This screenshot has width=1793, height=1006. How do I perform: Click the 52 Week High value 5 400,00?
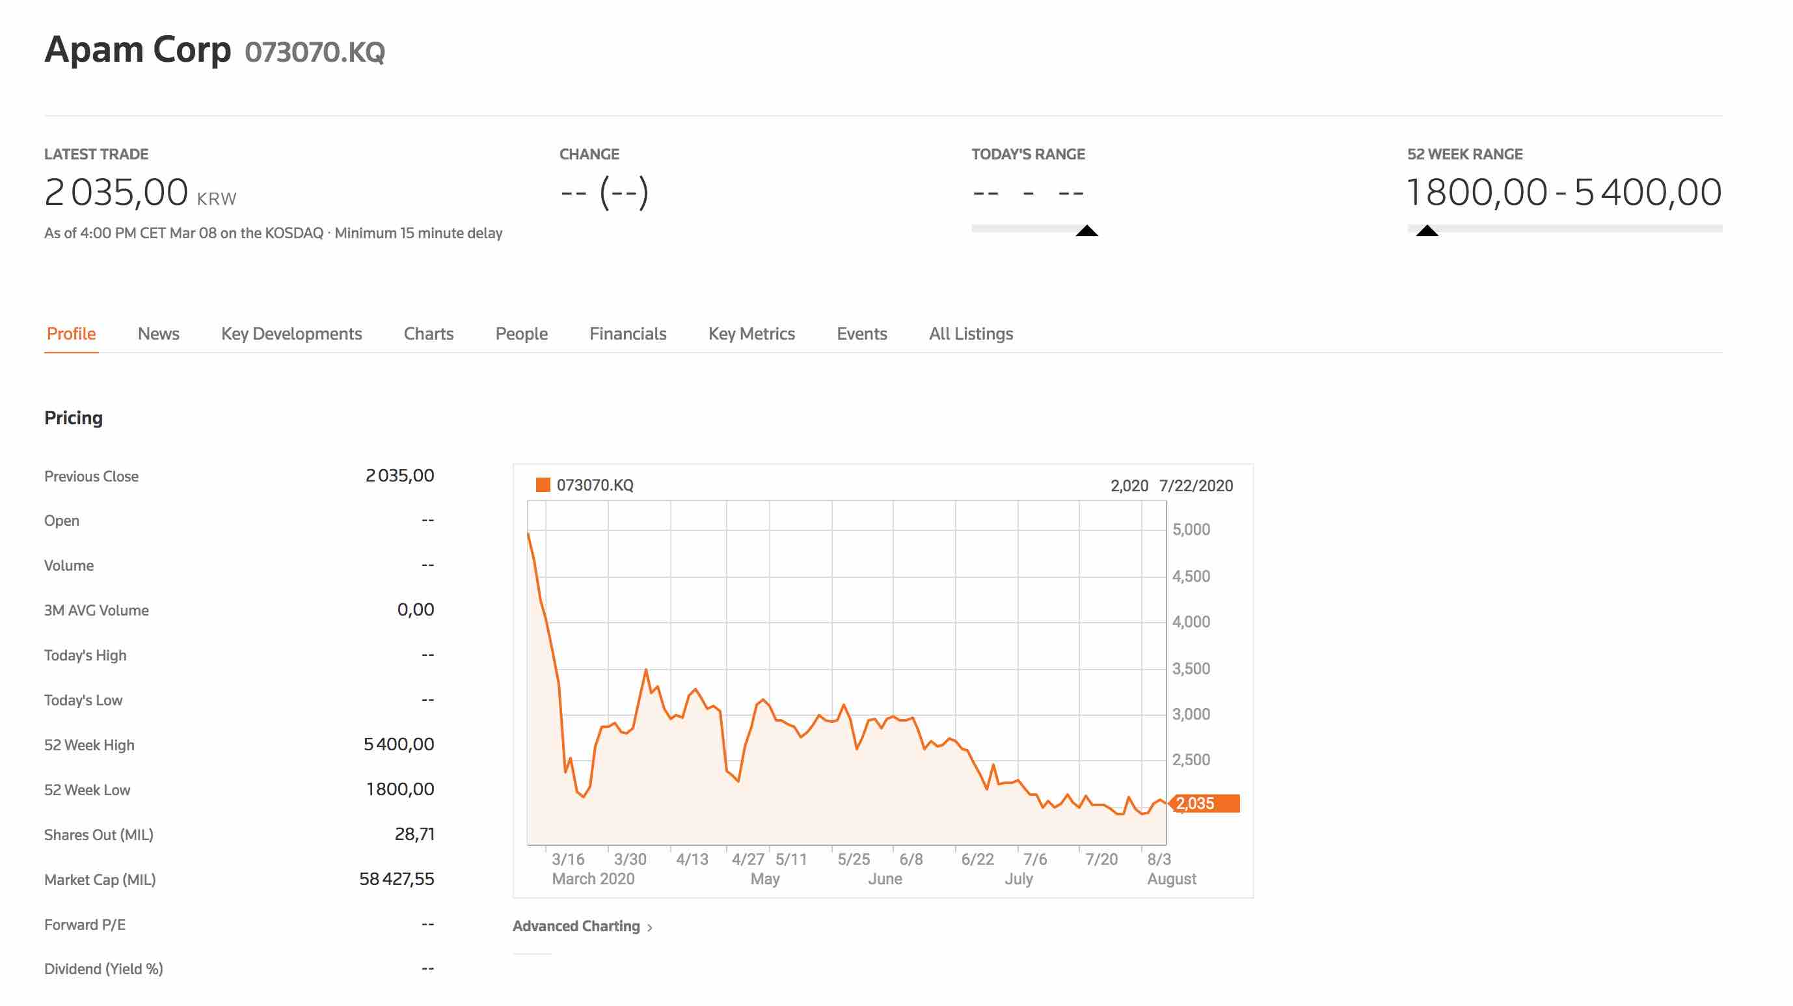399,744
